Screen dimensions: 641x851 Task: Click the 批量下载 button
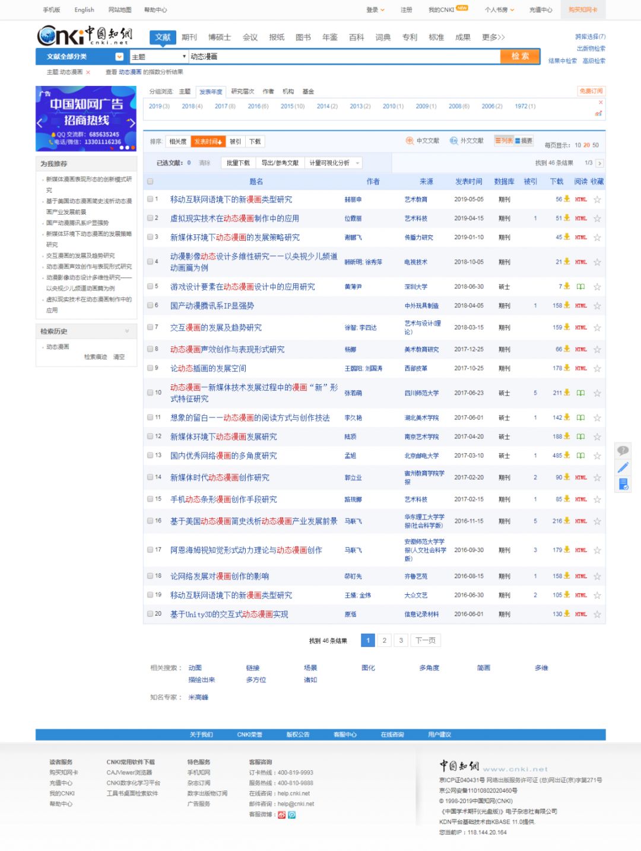tap(238, 163)
